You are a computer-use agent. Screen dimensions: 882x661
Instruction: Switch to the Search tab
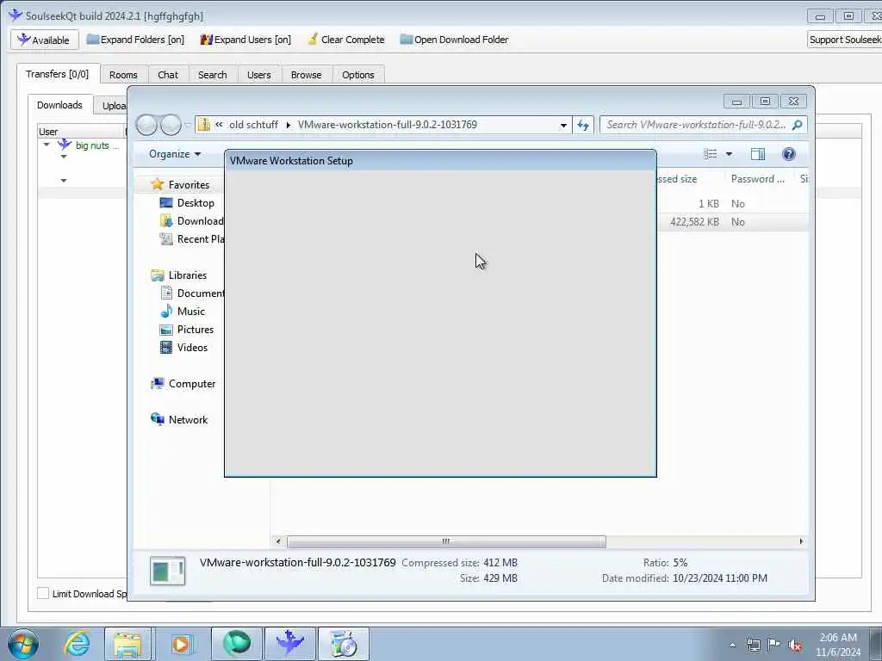click(x=212, y=75)
